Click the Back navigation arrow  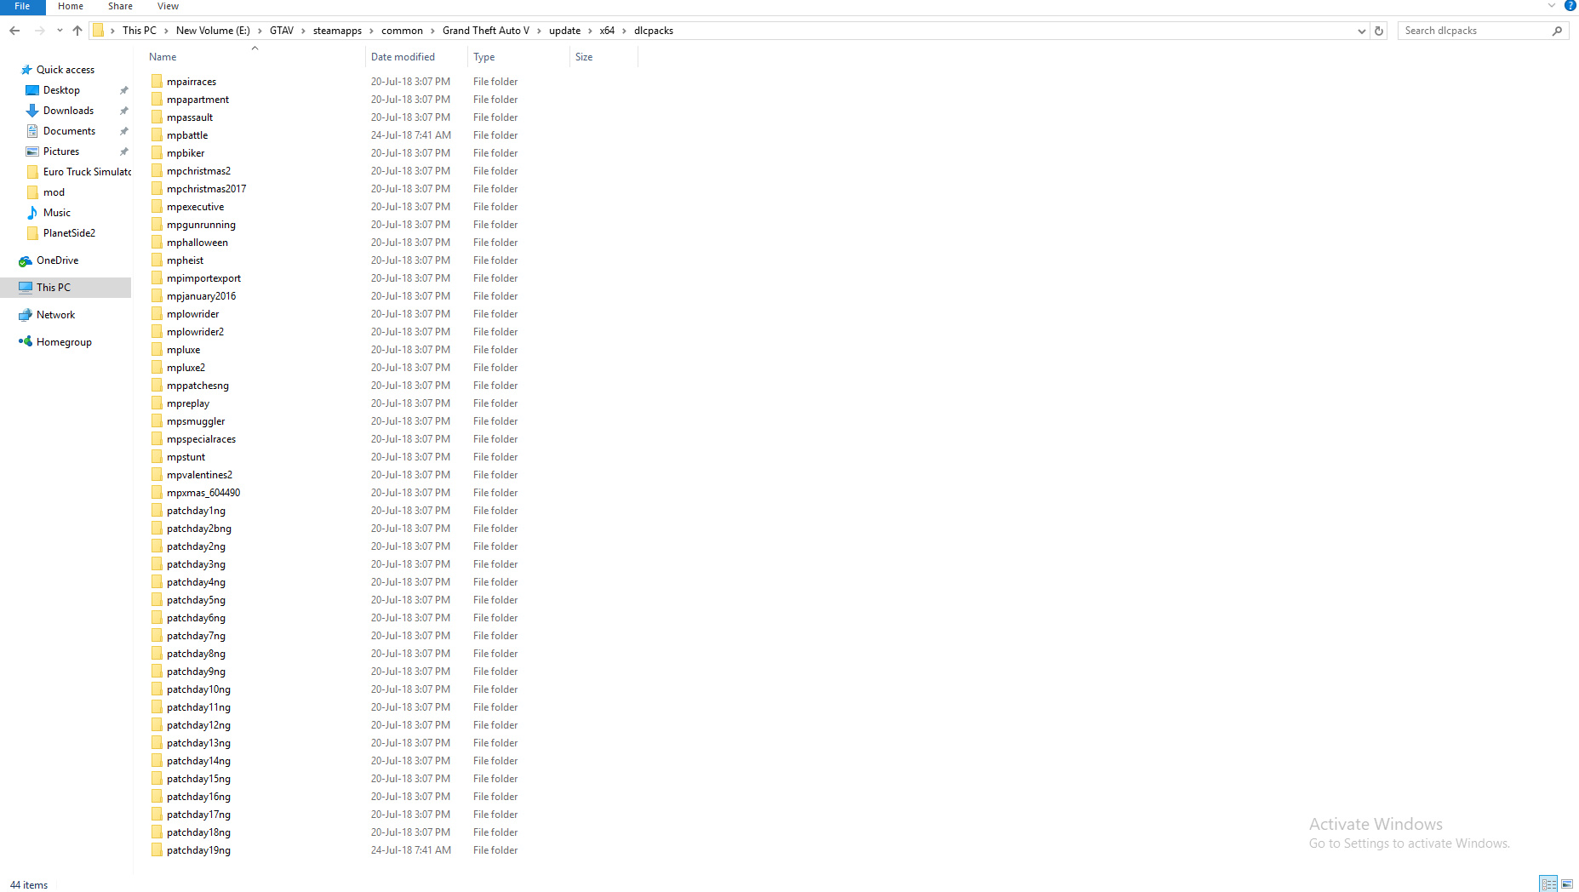pos(14,30)
